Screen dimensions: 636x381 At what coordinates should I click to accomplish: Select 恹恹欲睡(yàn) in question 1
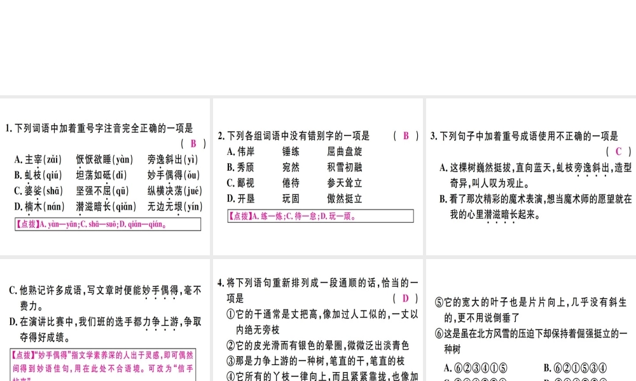105,159
